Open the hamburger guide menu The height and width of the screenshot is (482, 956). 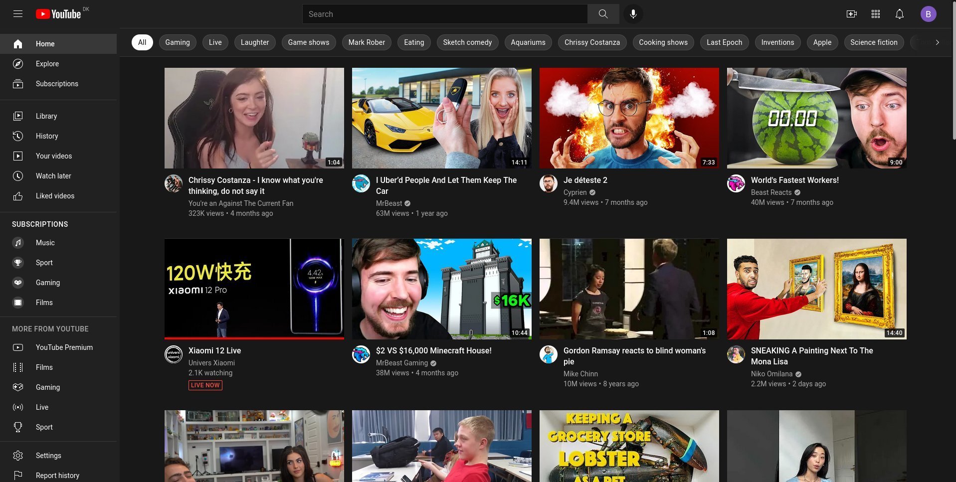point(18,14)
